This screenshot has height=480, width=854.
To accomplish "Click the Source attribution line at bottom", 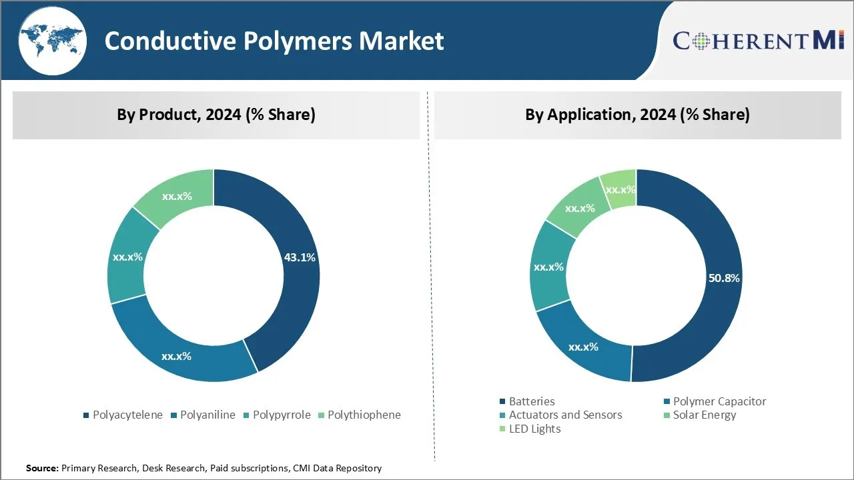I will tap(203, 469).
